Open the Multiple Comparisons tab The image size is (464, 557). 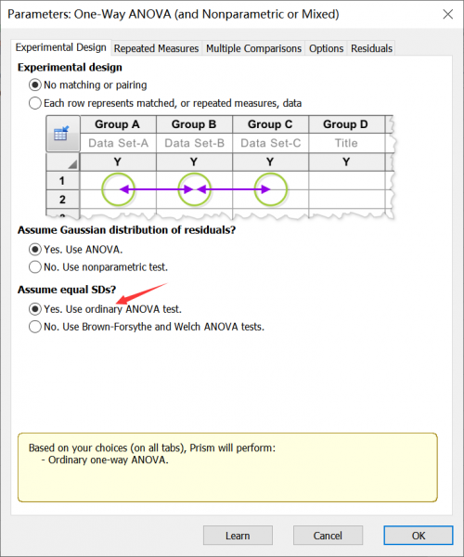253,48
